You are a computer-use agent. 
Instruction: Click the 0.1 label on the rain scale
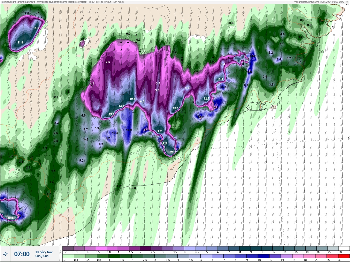click(65, 260)
